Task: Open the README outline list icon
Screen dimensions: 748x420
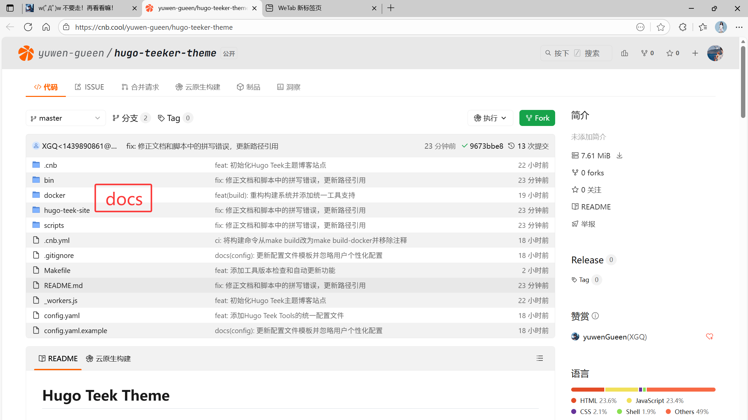Action: pos(539,358)
